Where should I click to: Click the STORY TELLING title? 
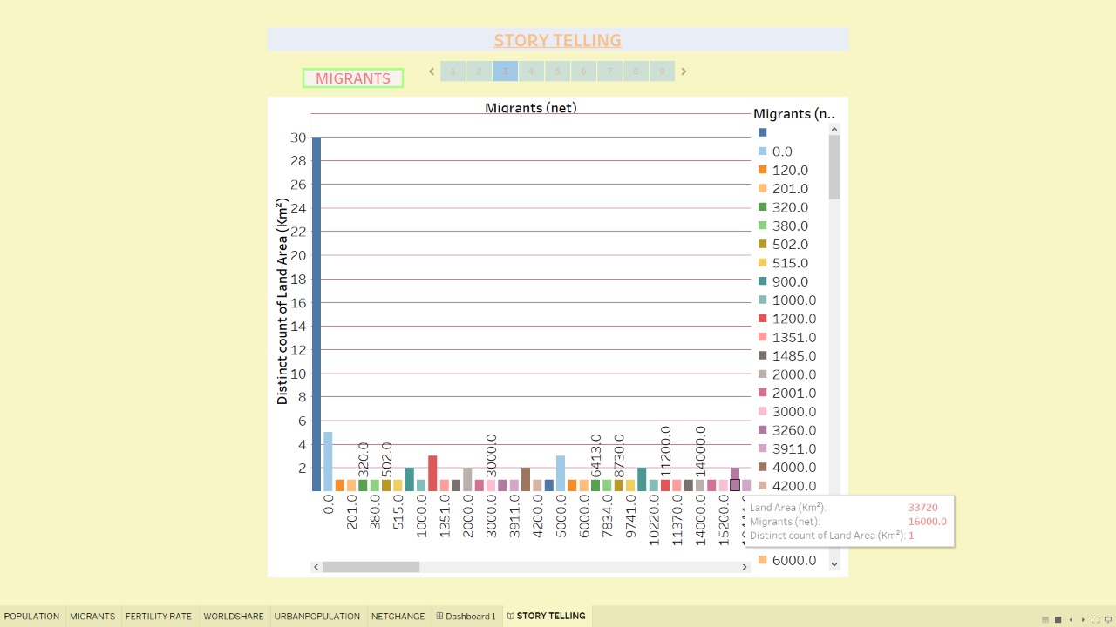click(x=557, y=40)
